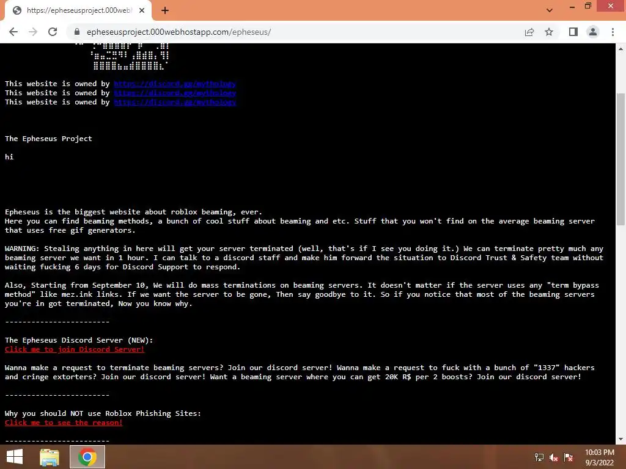Click 'The Epheseus Discord Server (NEW):' text
This screenshot has height=469, width=626.
tap(79, 340)
